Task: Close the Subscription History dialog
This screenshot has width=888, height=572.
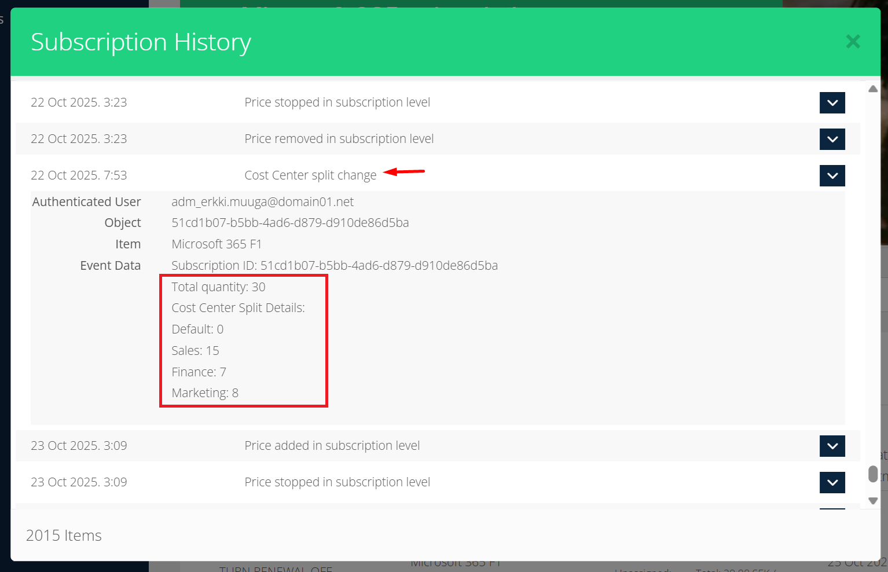Action: point(853,42)
